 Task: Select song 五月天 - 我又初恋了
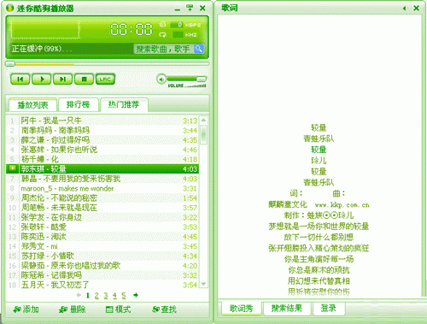(102, 285)
